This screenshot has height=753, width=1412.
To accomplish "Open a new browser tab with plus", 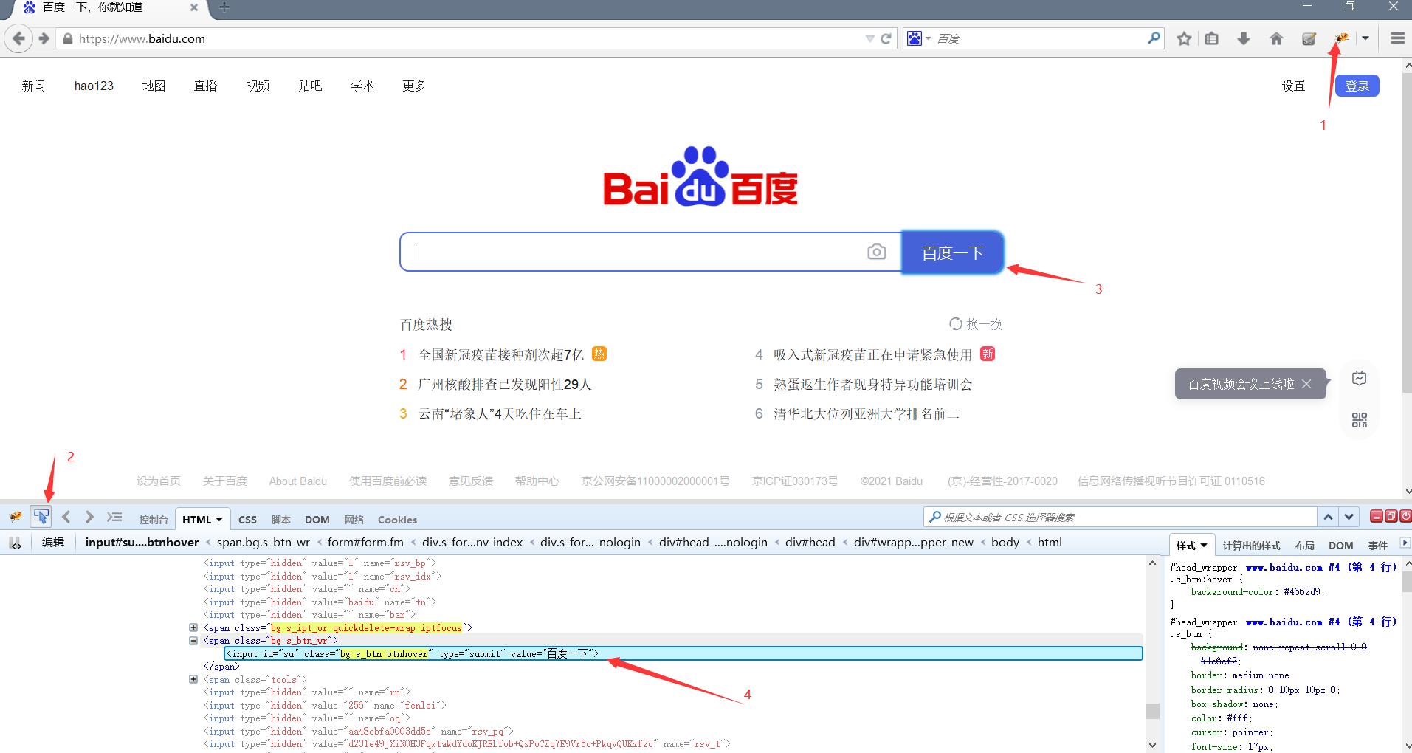I will point(224,7).
